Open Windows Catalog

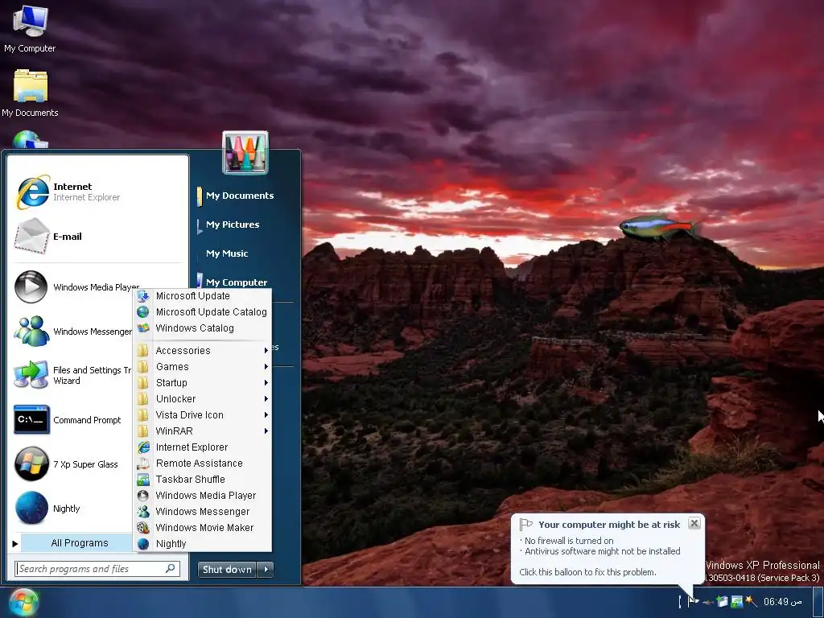(x=203, y=328)
